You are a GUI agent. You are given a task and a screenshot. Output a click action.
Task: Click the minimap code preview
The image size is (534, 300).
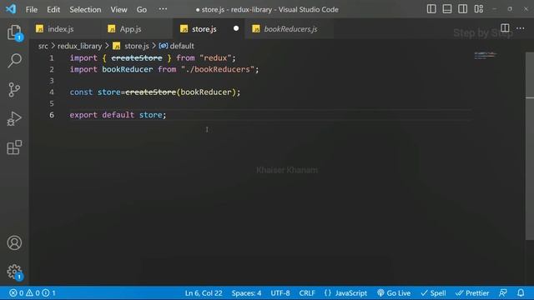(x=485, y=55)
